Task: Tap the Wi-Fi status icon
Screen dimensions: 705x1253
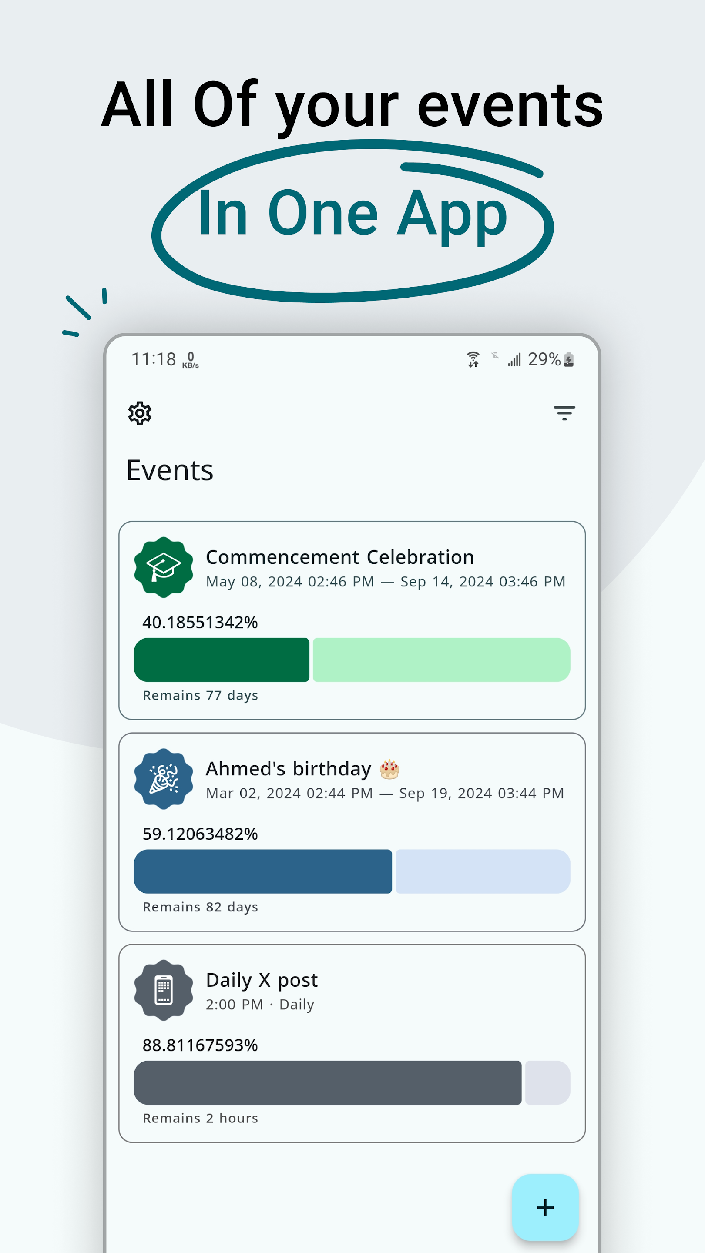Action: [x=473, y=359]
